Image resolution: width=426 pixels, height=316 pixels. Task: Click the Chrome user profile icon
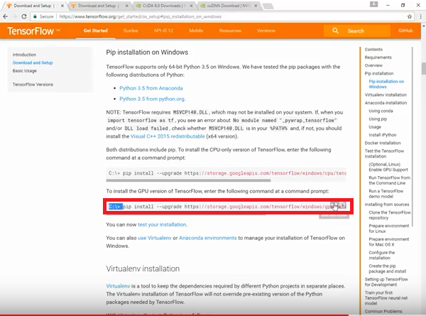click(374, 4)
